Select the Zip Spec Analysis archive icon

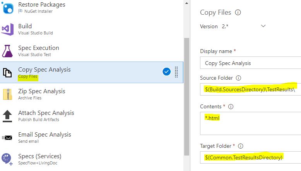coord(7,94)
